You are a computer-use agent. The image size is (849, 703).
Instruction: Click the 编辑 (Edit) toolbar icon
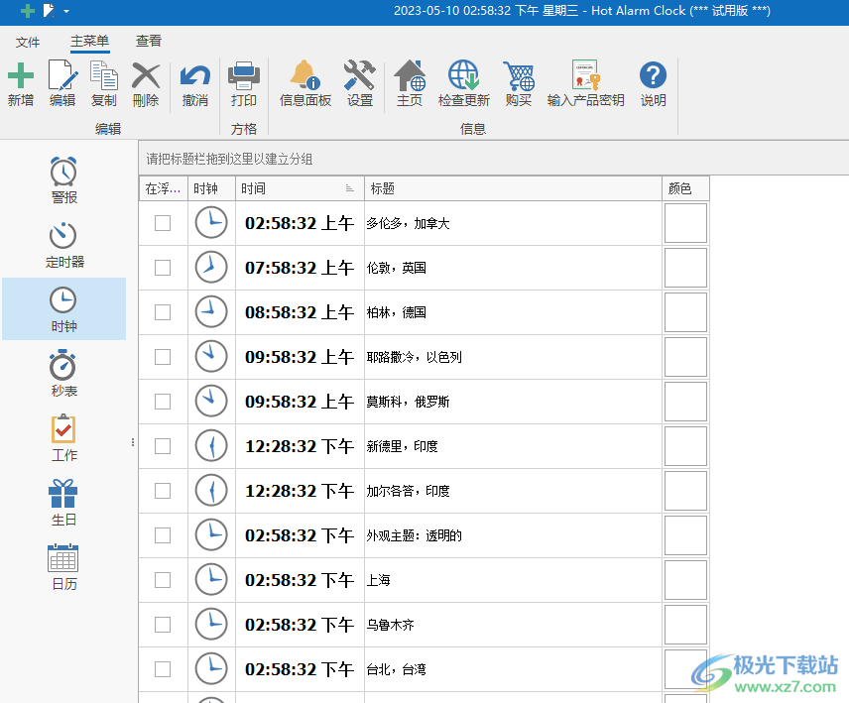[62, 75]
